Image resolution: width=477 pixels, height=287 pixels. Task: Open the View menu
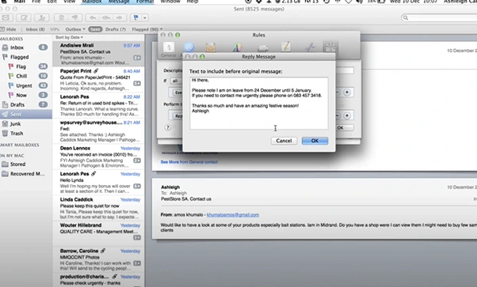pos(70,2)
